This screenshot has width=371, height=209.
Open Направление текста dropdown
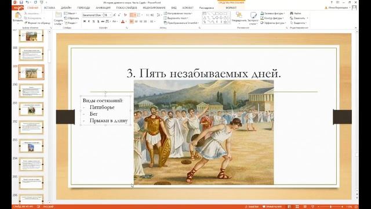coord(178,13)
